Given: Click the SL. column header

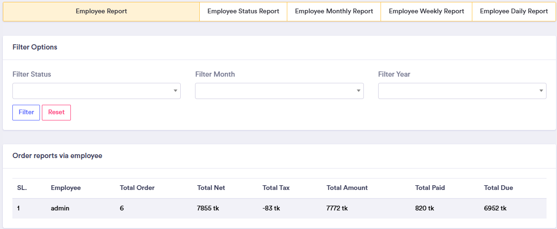Looking at the screenshot, I should [22, 188].
